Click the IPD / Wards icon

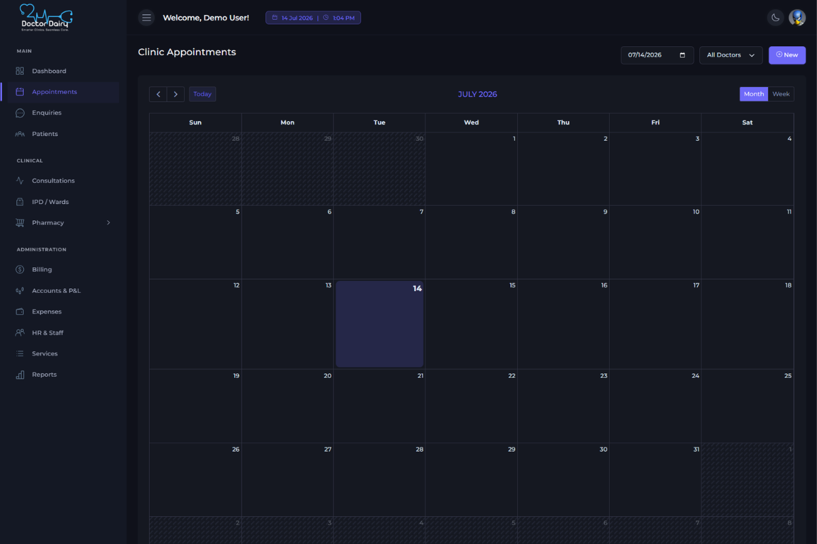coord(20,202)
